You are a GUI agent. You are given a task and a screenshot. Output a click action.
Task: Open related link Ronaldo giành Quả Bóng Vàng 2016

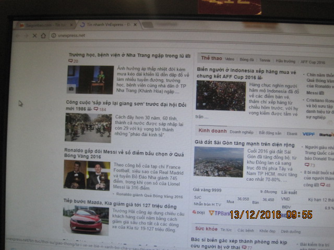pos(149,195)
